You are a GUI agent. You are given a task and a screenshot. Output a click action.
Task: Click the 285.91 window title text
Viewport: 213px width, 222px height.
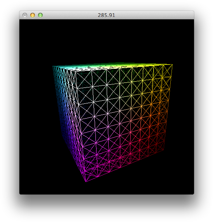(106, 15)
